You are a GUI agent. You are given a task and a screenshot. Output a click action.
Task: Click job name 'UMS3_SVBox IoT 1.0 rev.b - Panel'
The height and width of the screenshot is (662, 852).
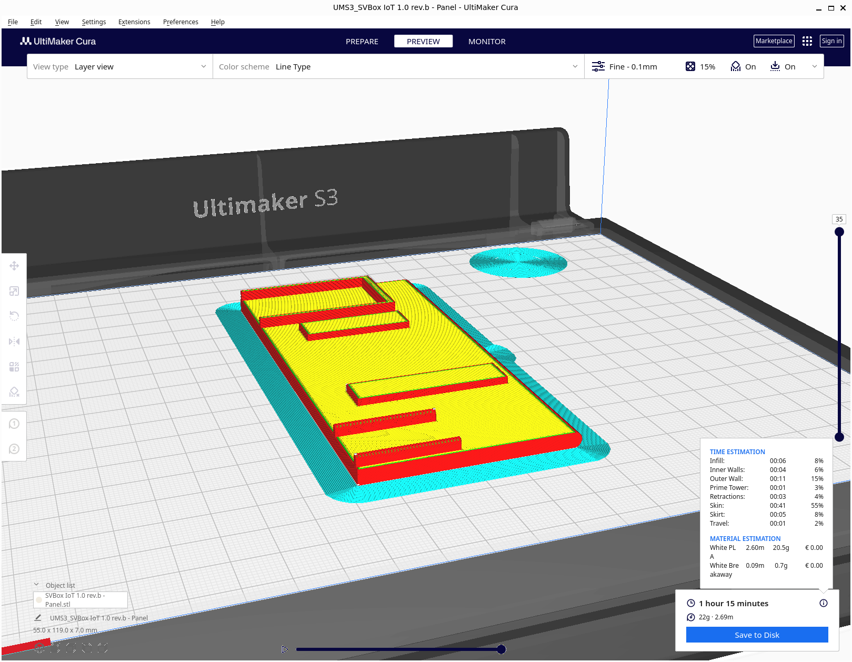pos(99,618)
